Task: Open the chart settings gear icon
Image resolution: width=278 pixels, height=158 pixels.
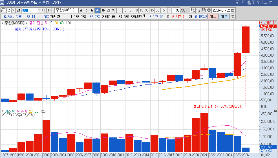Action: click(209, 10)
